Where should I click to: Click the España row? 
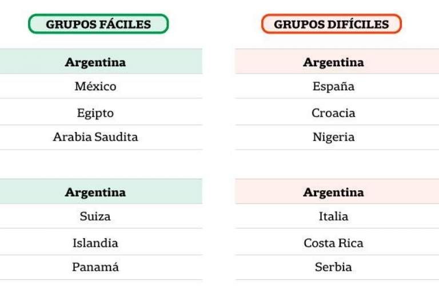click(x=333, y=87)
